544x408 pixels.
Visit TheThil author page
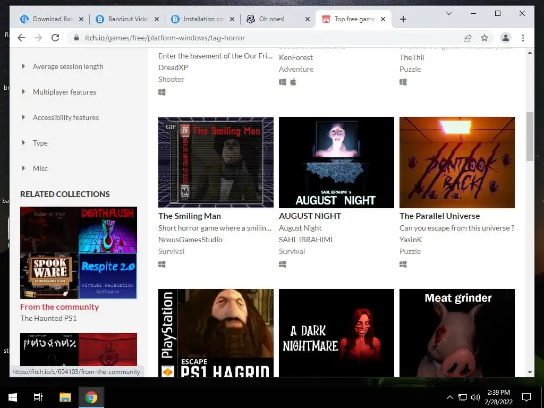pos(412,57)
